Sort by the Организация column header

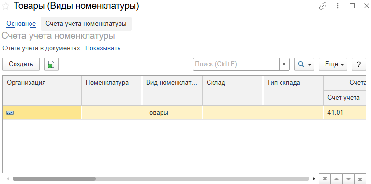click(x=42, y=90)
